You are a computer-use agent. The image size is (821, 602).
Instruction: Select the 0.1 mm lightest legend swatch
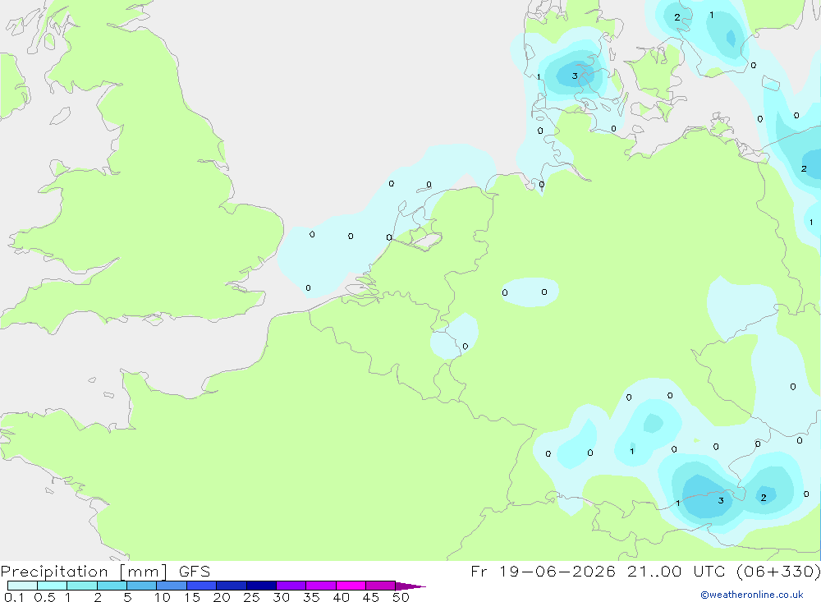coord(22,586)
